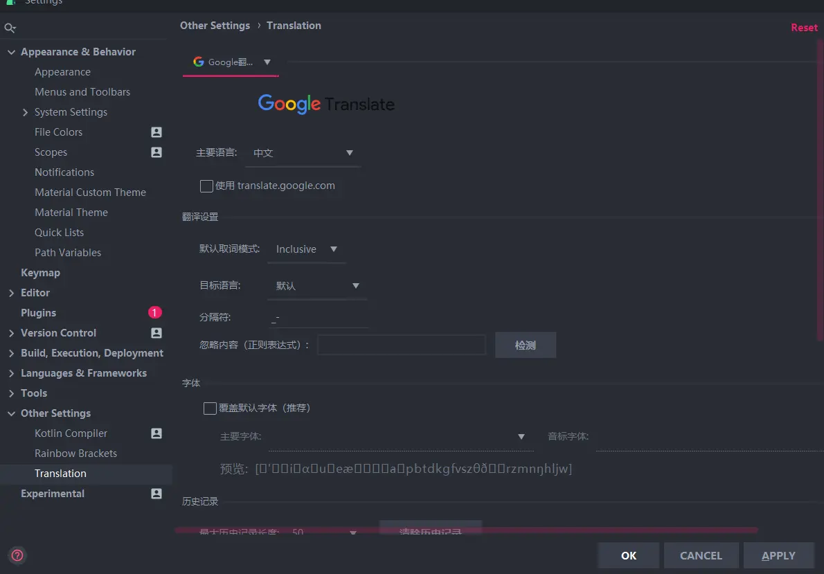Open File Colors settings
The height and width of the screenshot is (574, 824).
point(58,132)
